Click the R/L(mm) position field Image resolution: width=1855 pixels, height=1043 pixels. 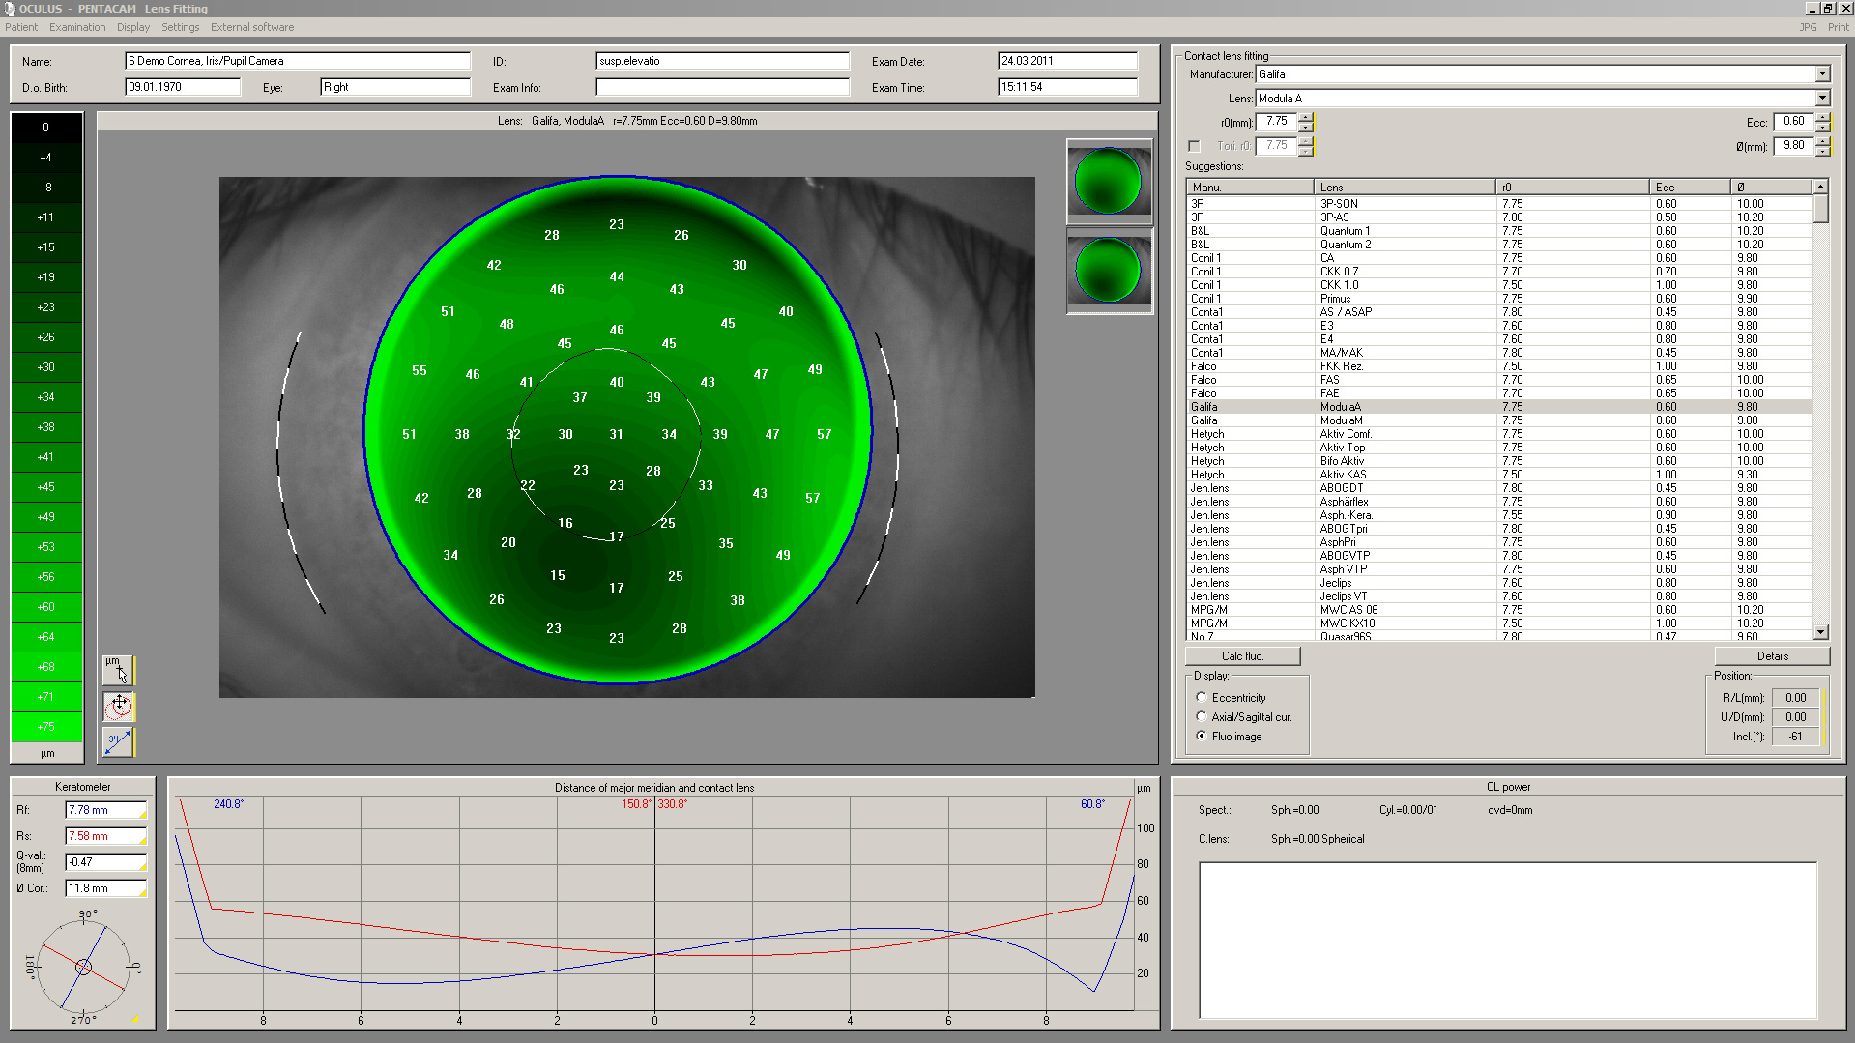(x=1796, y=698)
